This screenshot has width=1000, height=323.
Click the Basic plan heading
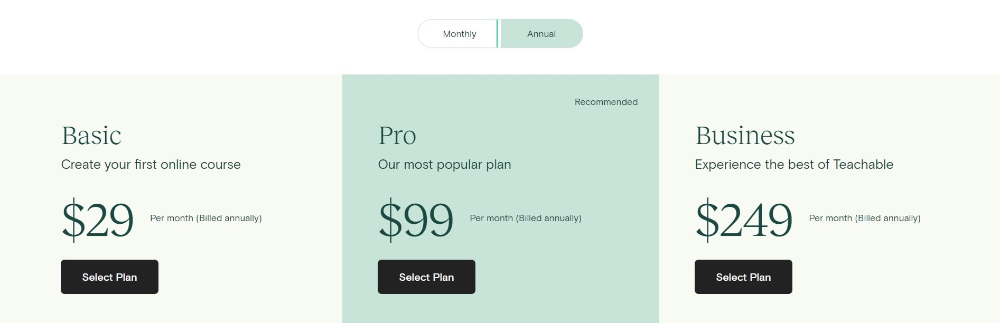point(91,136)
